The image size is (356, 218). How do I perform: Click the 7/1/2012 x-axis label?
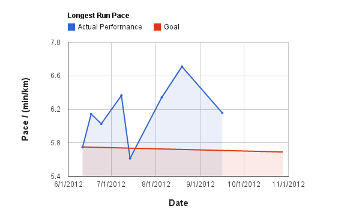pyautogui.click(x=111, y=184)
